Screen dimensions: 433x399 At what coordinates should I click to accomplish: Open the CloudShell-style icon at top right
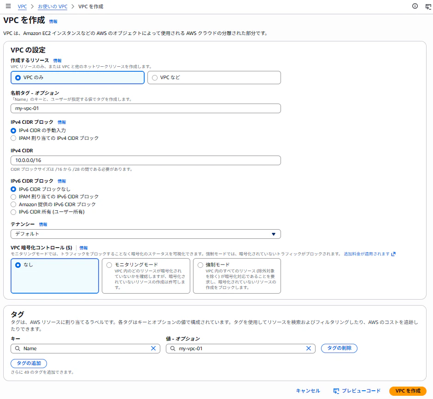(x=428, y=6)
